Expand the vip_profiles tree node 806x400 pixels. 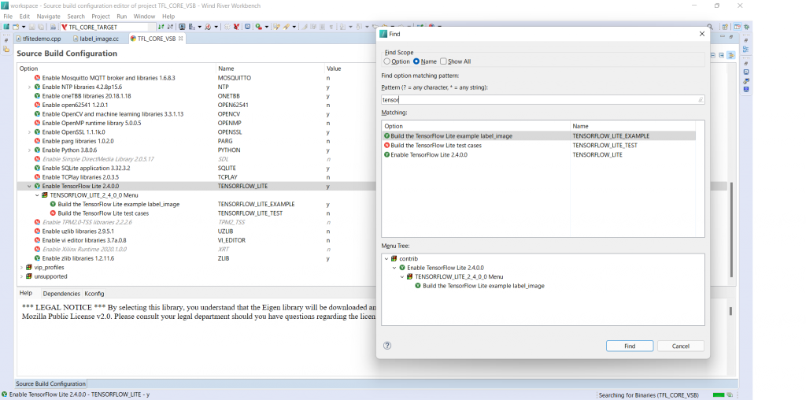21,267
